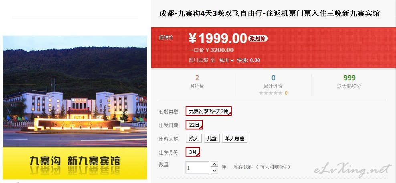Click the yellow 九寨沟 新九寨宾馆 banner
Screen dimensions: 396x183
pos(75,163)
